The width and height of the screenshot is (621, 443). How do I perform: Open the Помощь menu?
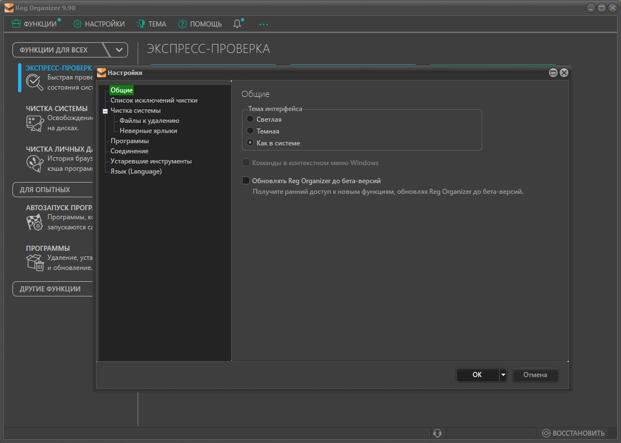[x=200, y=24]
